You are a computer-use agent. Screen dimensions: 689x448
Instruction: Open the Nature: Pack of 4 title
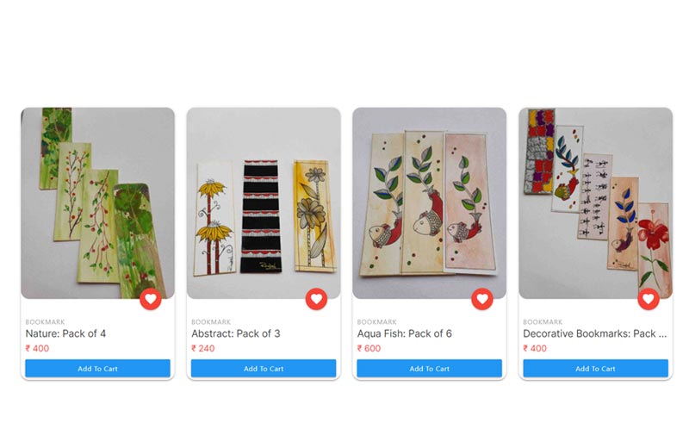point(65,333)
